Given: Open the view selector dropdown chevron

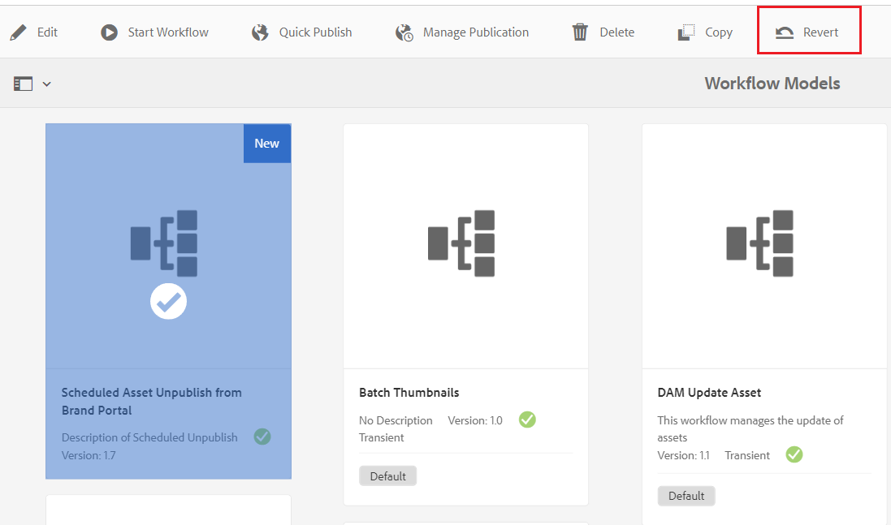Looking at the screenshot, I should point(46,83).
